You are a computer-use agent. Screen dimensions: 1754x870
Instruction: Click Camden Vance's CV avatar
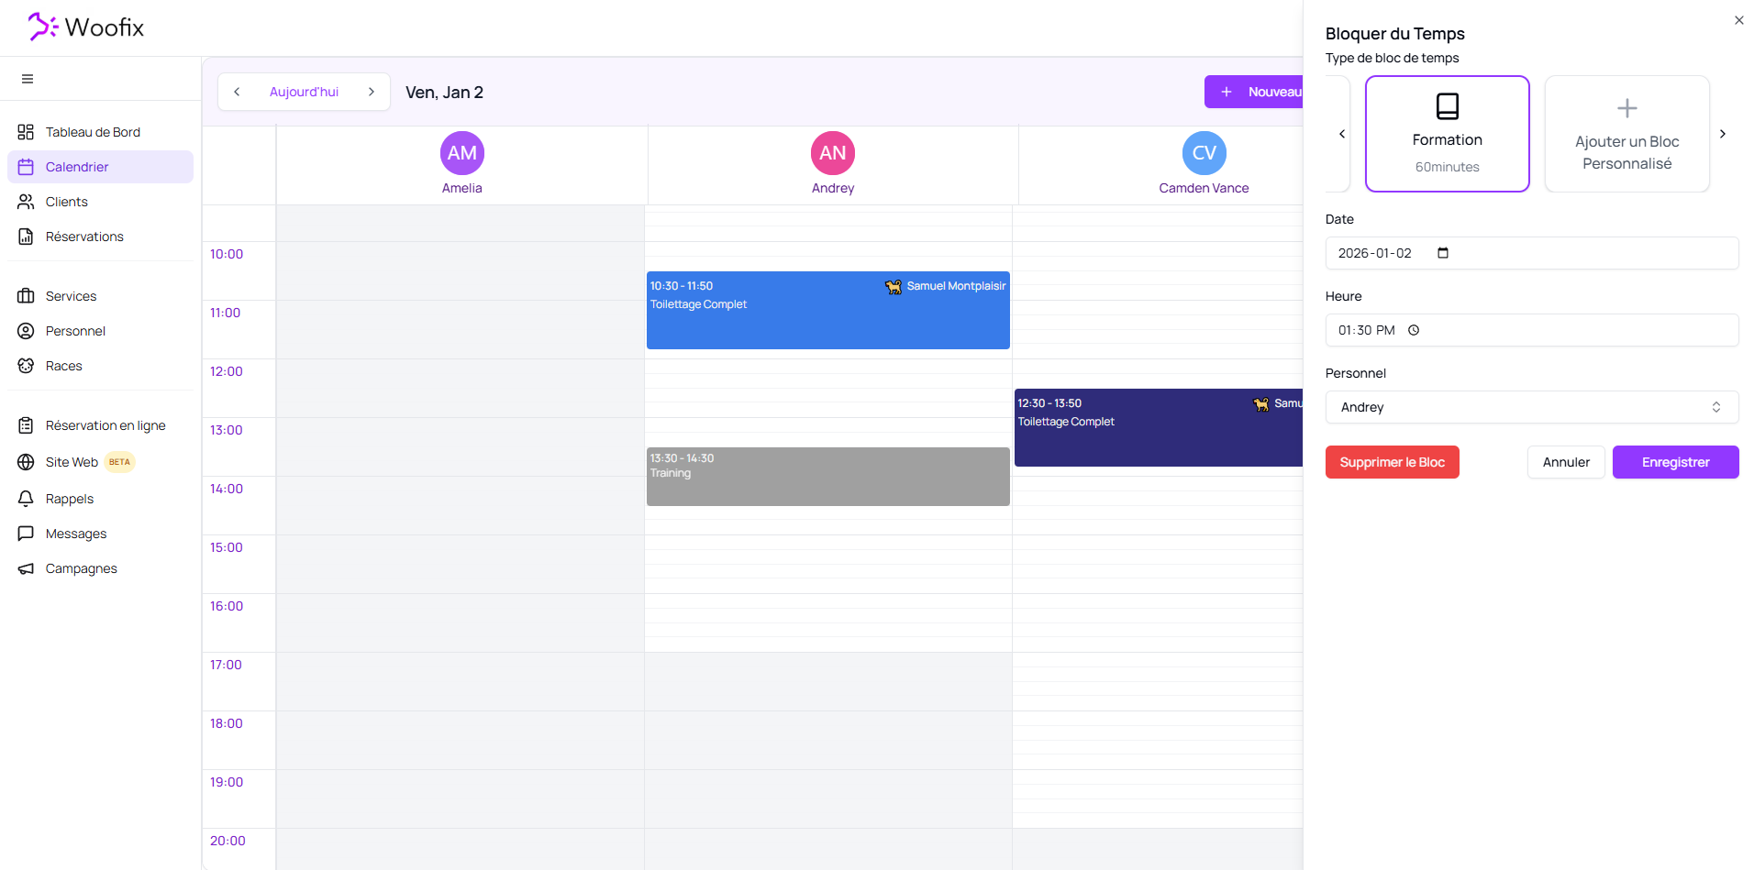1204,153
